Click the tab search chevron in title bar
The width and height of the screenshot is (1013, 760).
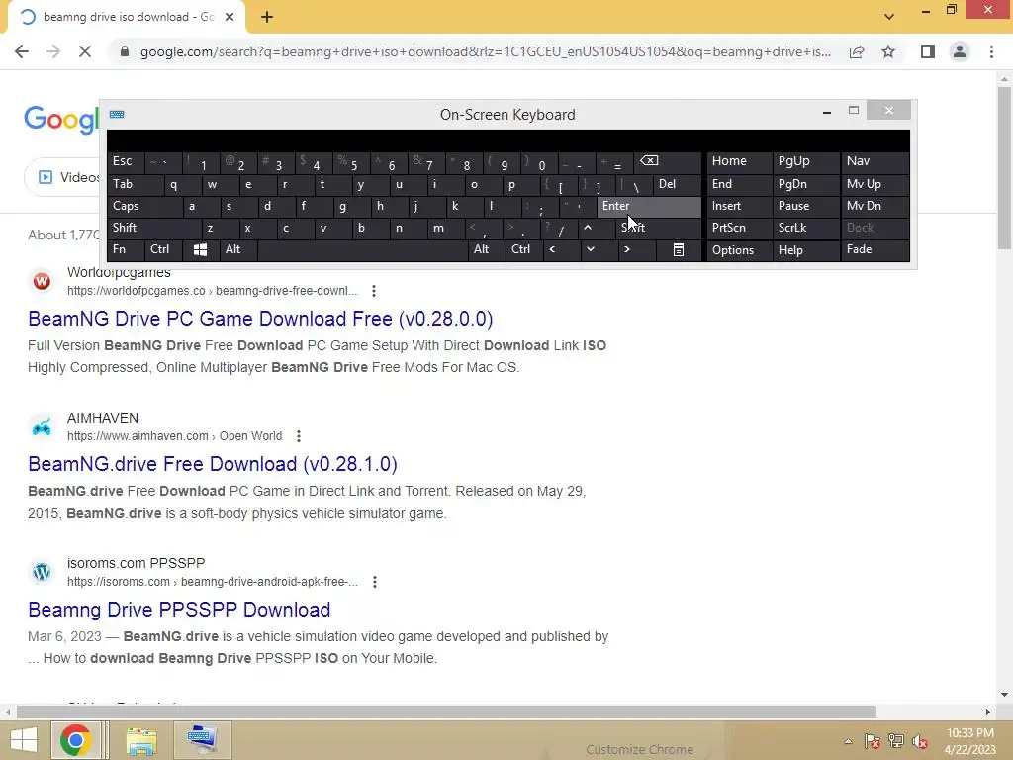pyautogui.click(x=889, y=17)
